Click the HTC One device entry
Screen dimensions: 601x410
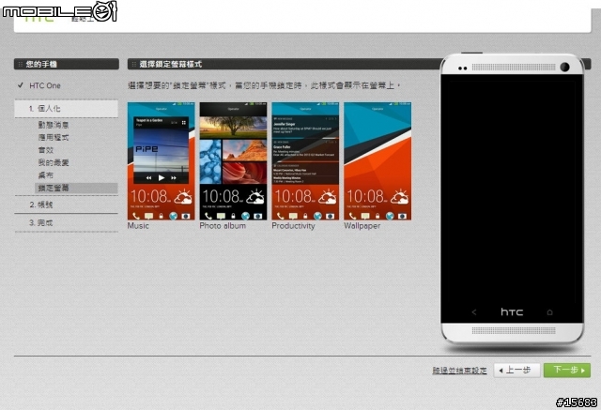click(45, 85)
